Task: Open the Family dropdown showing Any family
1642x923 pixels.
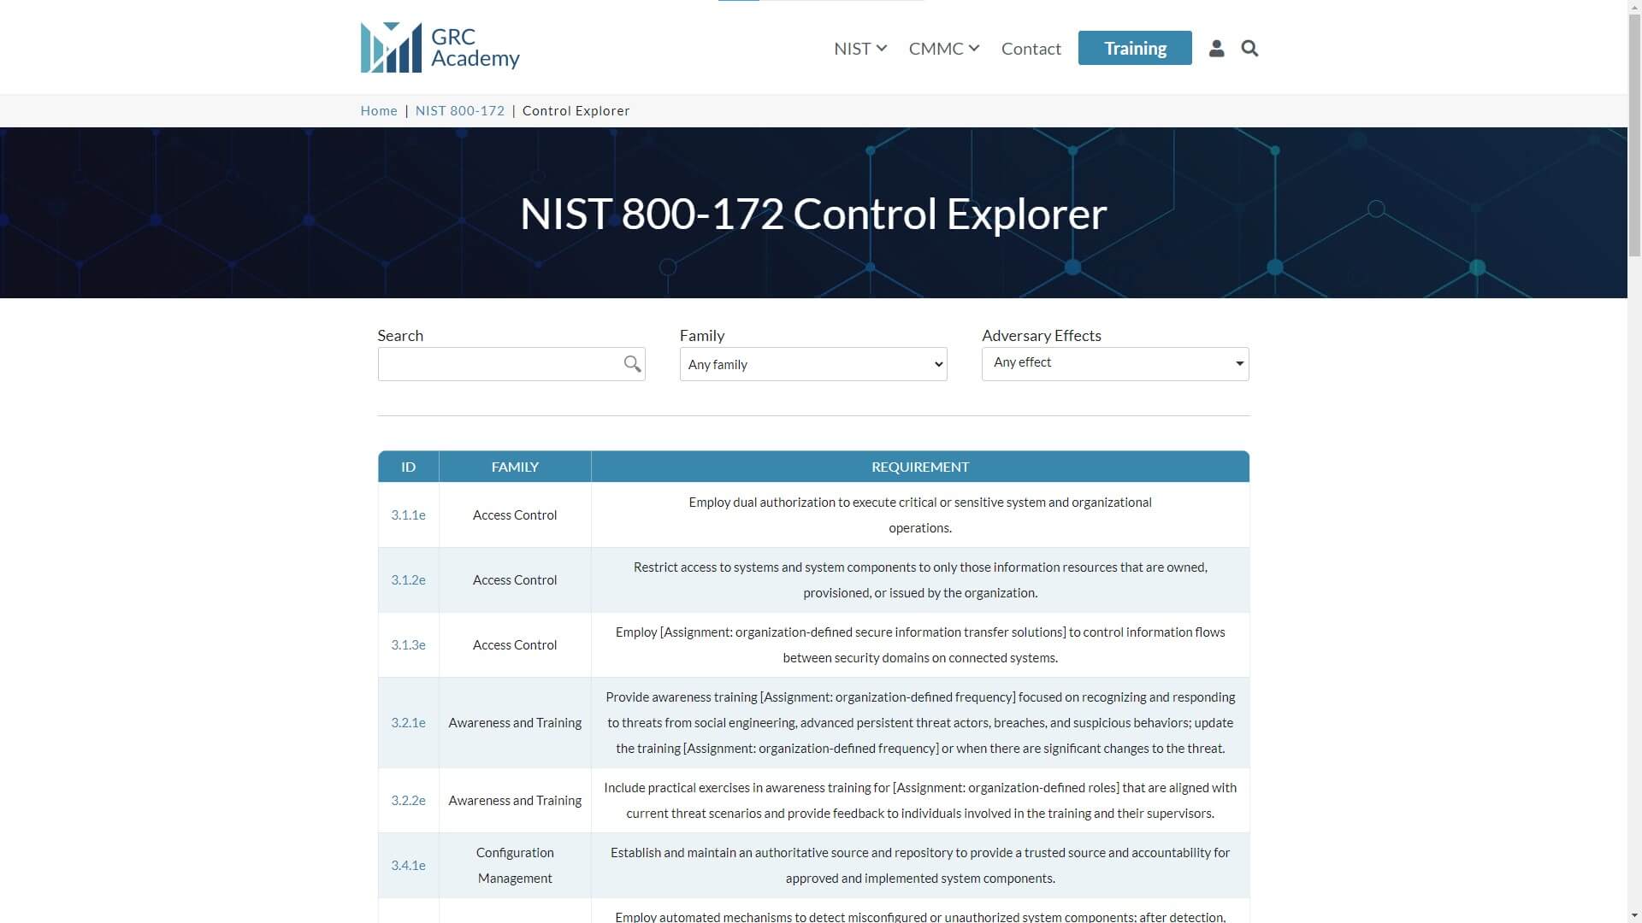Action: coord(812,364)
